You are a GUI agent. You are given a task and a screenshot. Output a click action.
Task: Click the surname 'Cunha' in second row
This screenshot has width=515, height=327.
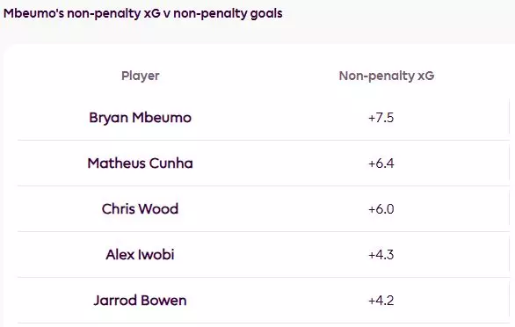click(170, 163)
